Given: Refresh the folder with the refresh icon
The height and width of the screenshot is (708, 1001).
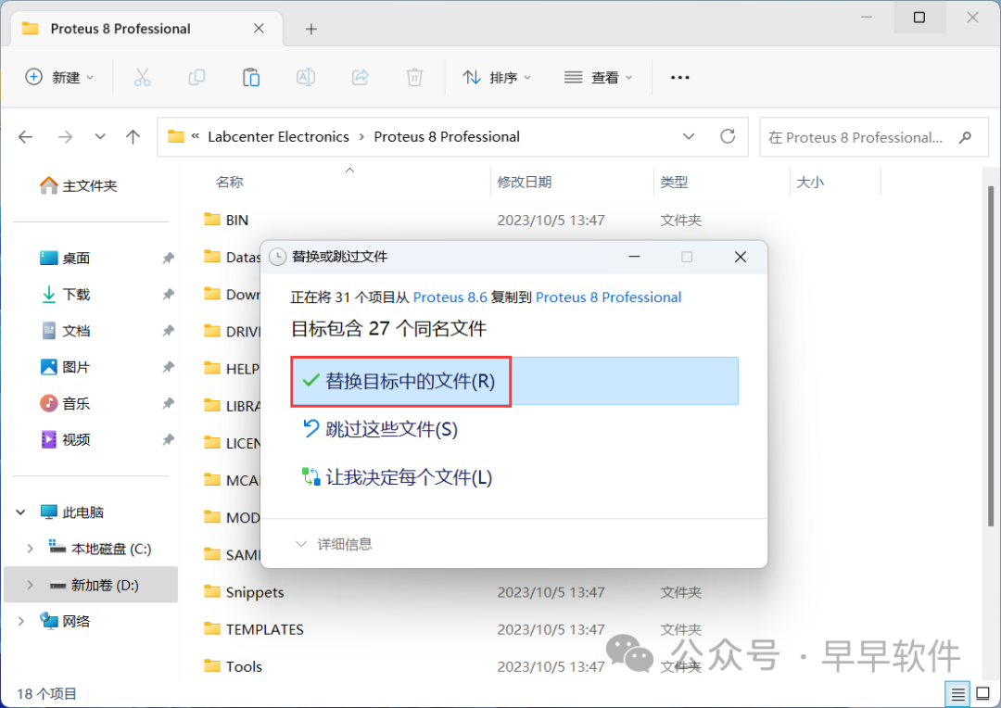Looking at the screenshot, I should point(729,136).
